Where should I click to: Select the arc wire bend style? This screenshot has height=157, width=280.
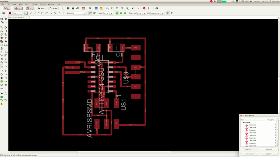46,13
